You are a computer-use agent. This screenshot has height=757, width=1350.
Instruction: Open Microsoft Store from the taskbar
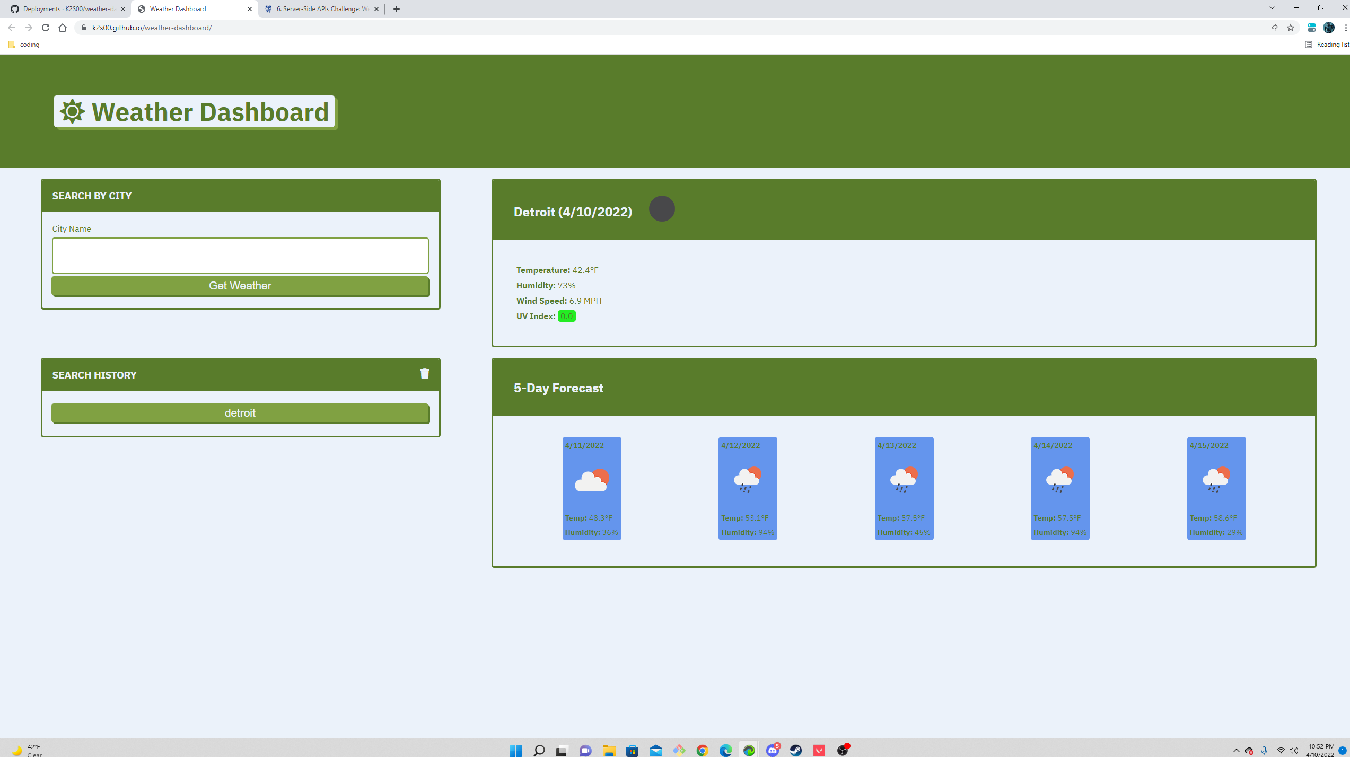pos(632,750)
